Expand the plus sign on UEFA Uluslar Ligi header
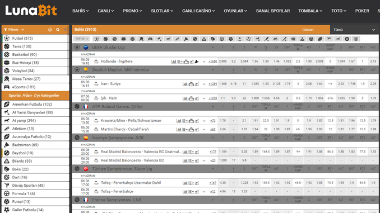Image resolution: width=380 pixels, height=213 pixels. (213, 48)
